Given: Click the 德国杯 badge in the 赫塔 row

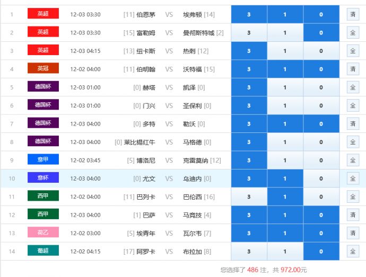Looking at the screenshot, I should [43, 87].
